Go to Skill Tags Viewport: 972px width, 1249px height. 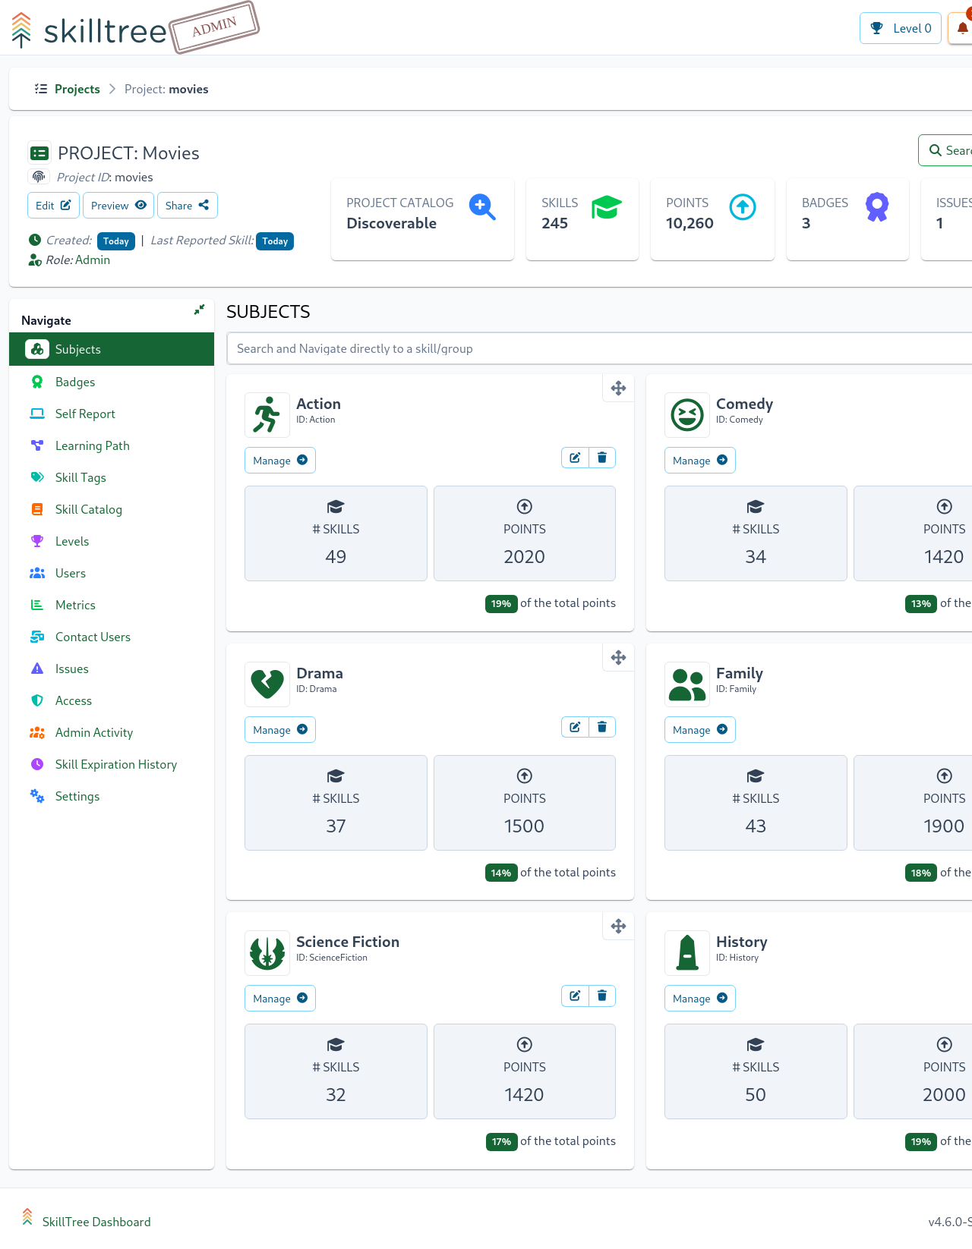point(112,477)
